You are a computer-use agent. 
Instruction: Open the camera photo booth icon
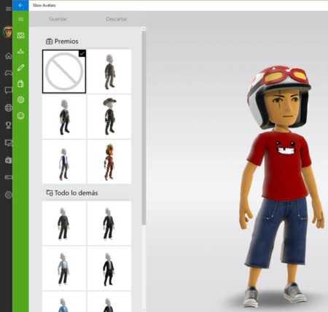coord(20,36)
